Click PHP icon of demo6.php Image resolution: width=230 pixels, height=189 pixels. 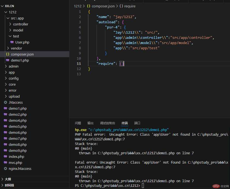5,132
